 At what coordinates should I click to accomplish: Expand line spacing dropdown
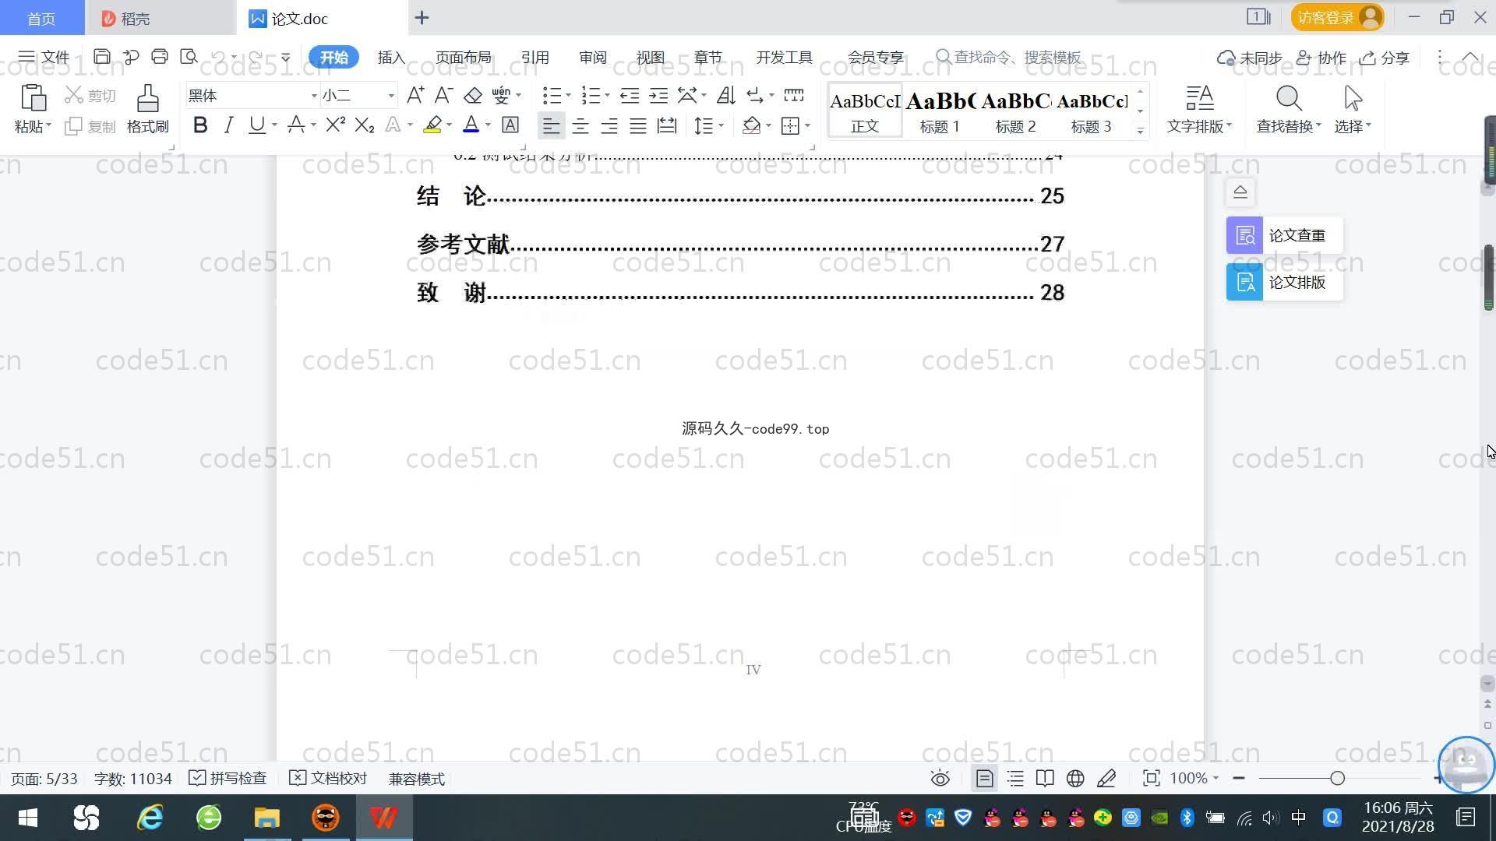point(722,125)
